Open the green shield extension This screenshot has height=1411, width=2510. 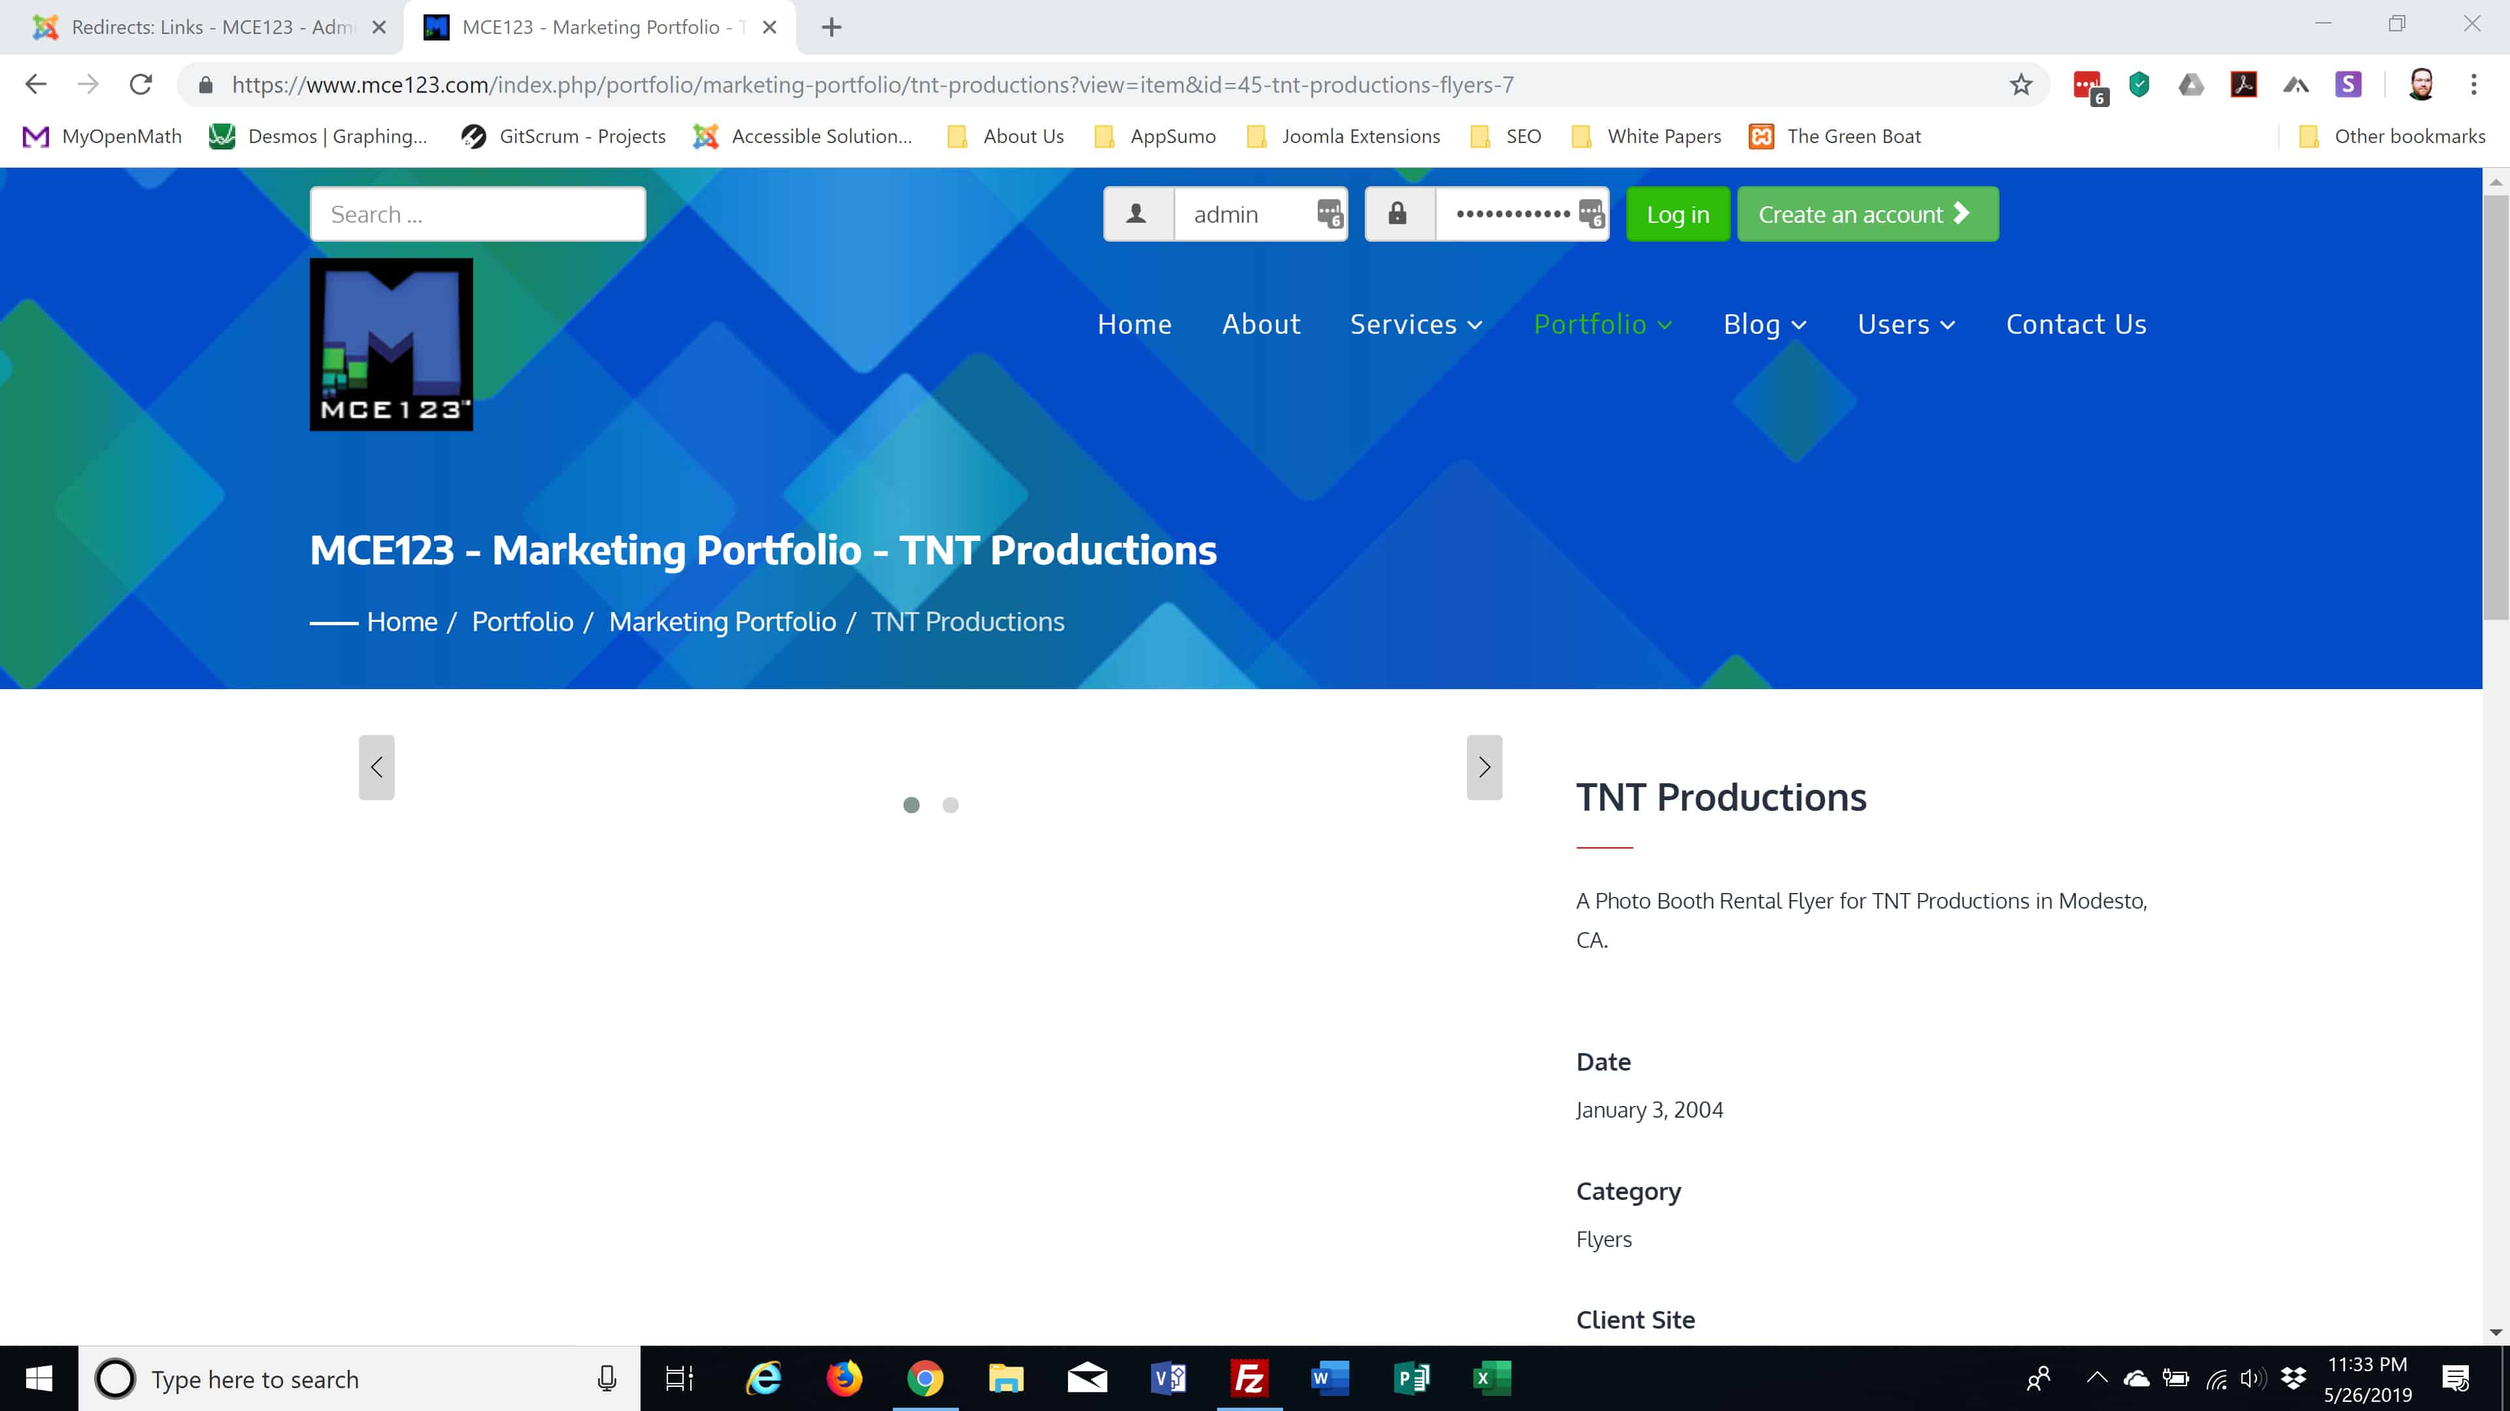[x=2140, y=85]
